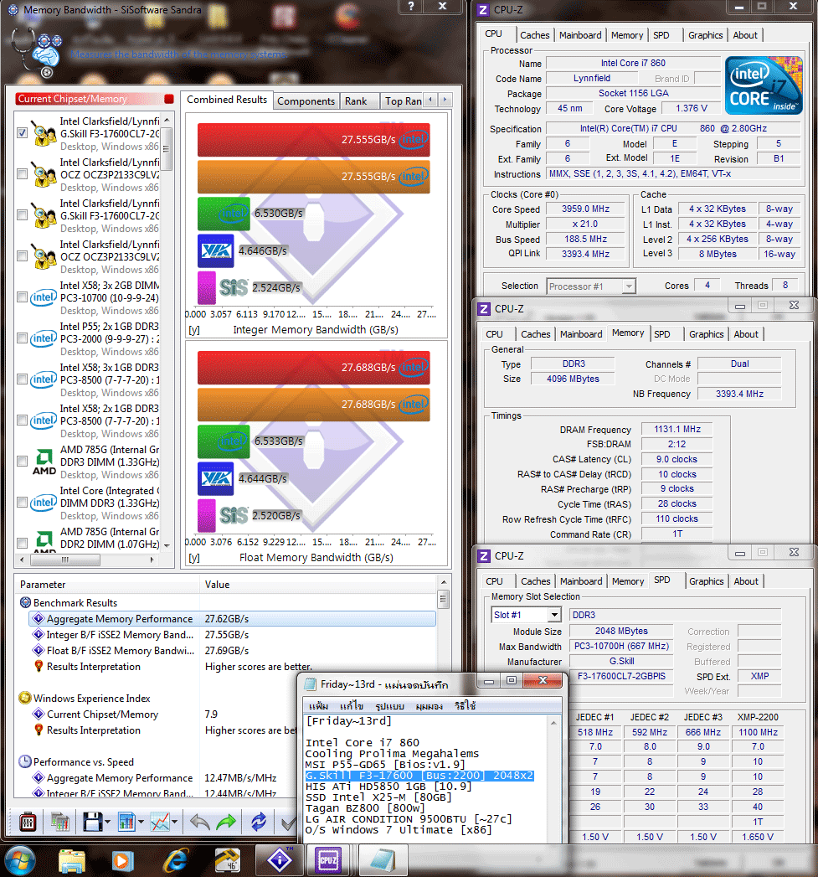Image resolution: width=818 pixels, height=877 pixels.
Task: Open the dropdown arrow beside line graph icon
Action: [174, 823]
